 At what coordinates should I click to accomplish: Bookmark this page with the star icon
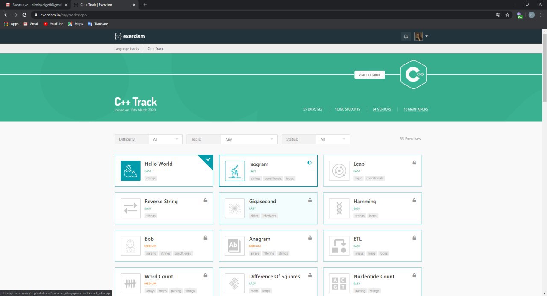click(507, 15)
